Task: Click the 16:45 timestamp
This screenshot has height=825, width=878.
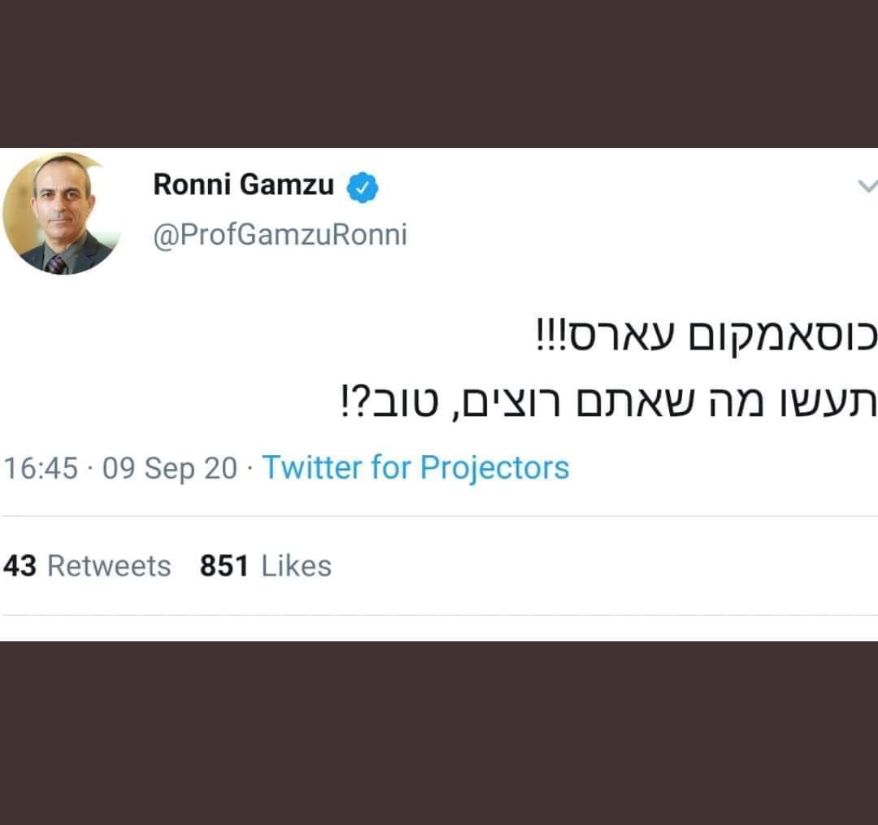Action: tap(41, 468)
